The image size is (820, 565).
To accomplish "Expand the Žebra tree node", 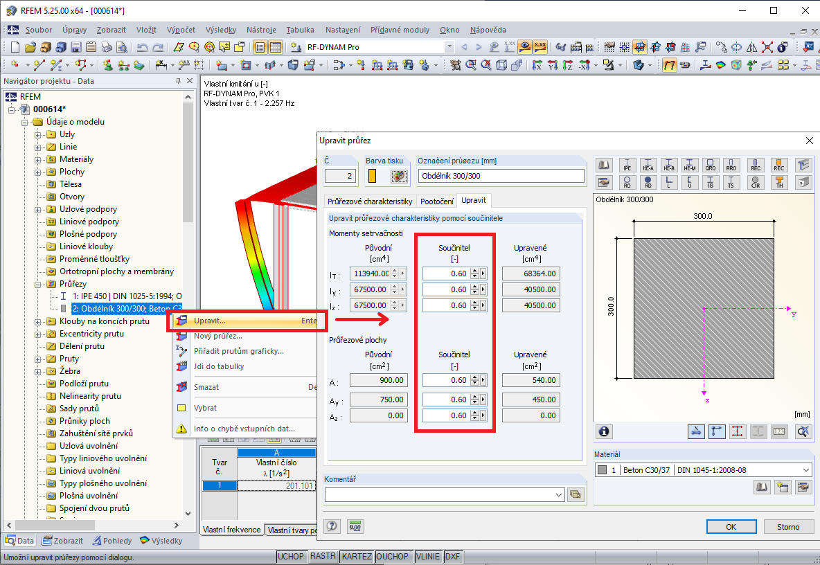I will (37, 372).
